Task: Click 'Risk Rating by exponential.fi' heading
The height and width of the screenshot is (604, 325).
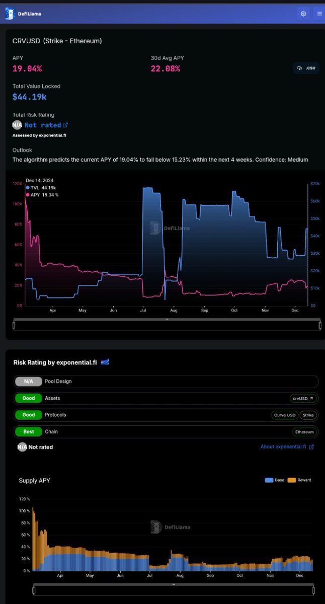Action: [55, 362]
